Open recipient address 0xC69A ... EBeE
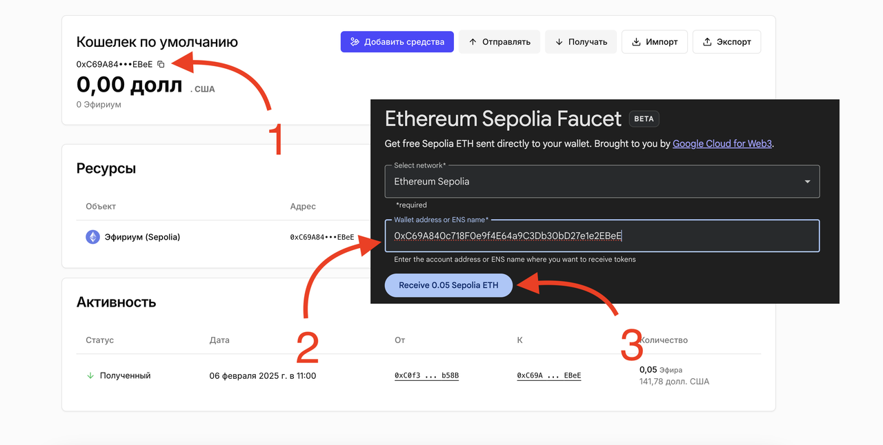883x445 pixels. [x=549, y=375]
